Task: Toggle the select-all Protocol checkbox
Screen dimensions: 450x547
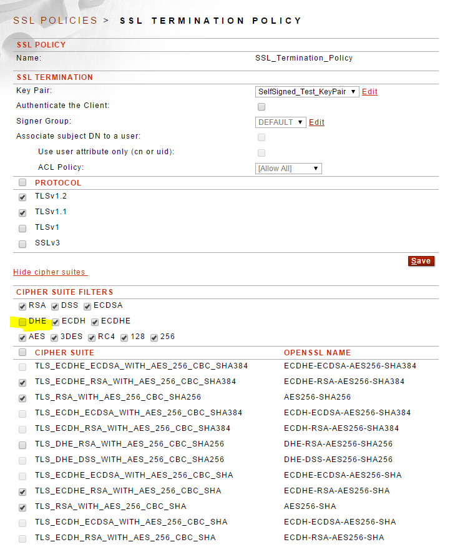Action: click(x=22, y=183)
